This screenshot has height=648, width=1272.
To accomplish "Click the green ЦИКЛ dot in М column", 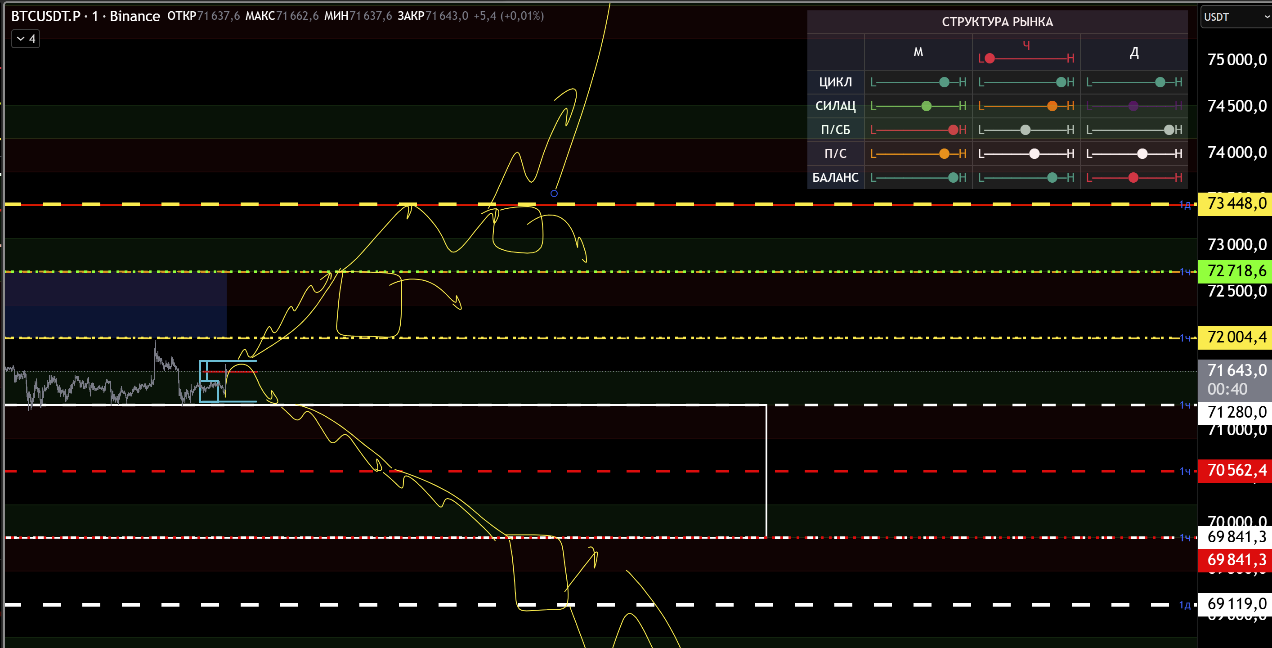I will tap(944, 82).
